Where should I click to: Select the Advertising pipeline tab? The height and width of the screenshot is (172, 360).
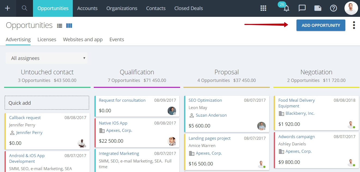pos(18,40)
